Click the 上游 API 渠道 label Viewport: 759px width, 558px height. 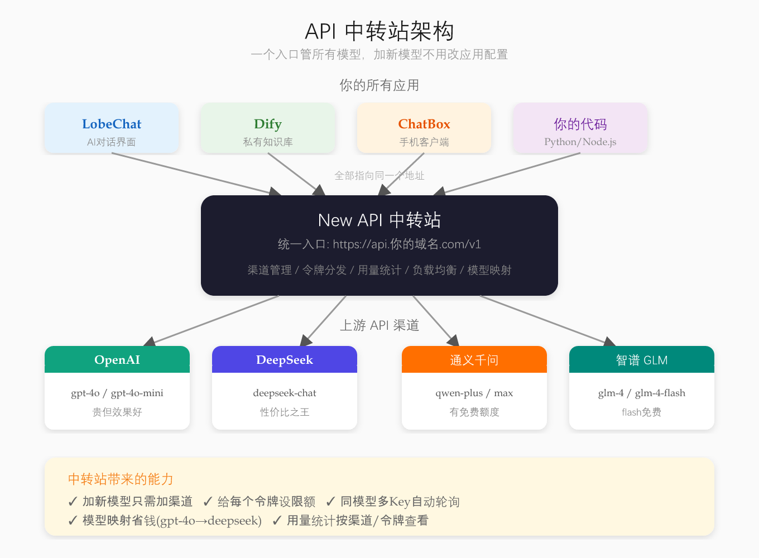pos(379,325)
